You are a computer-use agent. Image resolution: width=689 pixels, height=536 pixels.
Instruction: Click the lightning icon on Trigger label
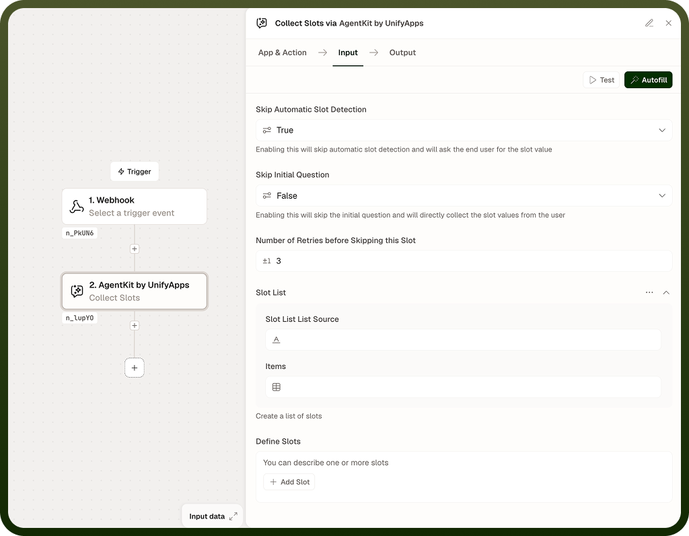121,172
